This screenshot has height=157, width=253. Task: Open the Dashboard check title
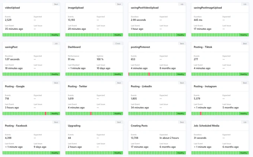pos(74,47)
